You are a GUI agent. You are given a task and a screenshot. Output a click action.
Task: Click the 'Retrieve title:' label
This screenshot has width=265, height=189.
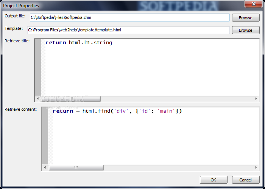(x=17, y=41)
